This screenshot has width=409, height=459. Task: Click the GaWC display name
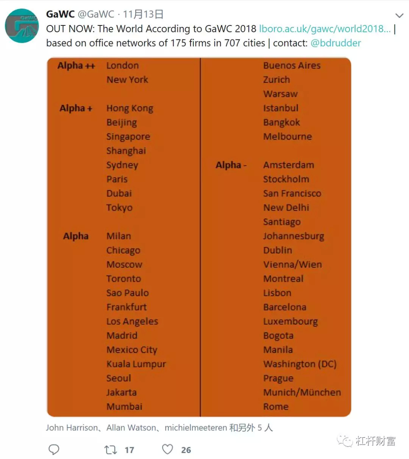pyautogui.click(x=60, y=14)
